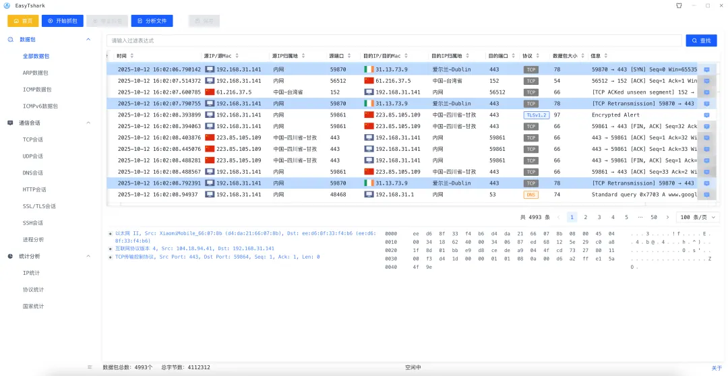Click the sort icon on 数据包大小 column

pos(582,56)
